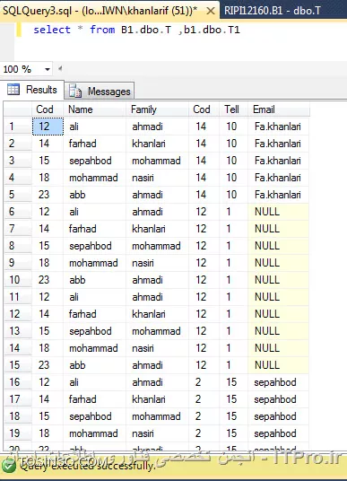Click the Email cell 'Fa.khanlari' in row 5

click(x=279, y=195)
